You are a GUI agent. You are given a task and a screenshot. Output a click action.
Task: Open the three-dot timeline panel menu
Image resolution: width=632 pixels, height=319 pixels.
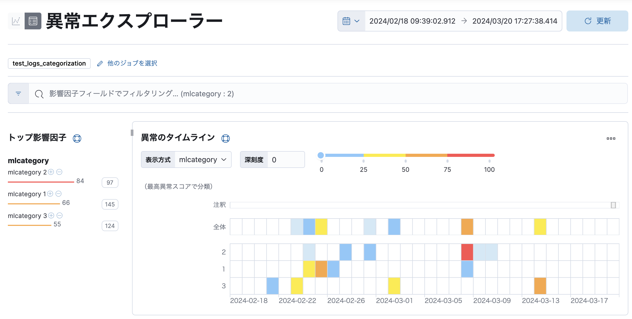coord(611,138)
